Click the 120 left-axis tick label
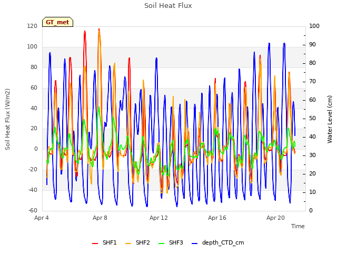Screen dimensions: 337x253 32,26
